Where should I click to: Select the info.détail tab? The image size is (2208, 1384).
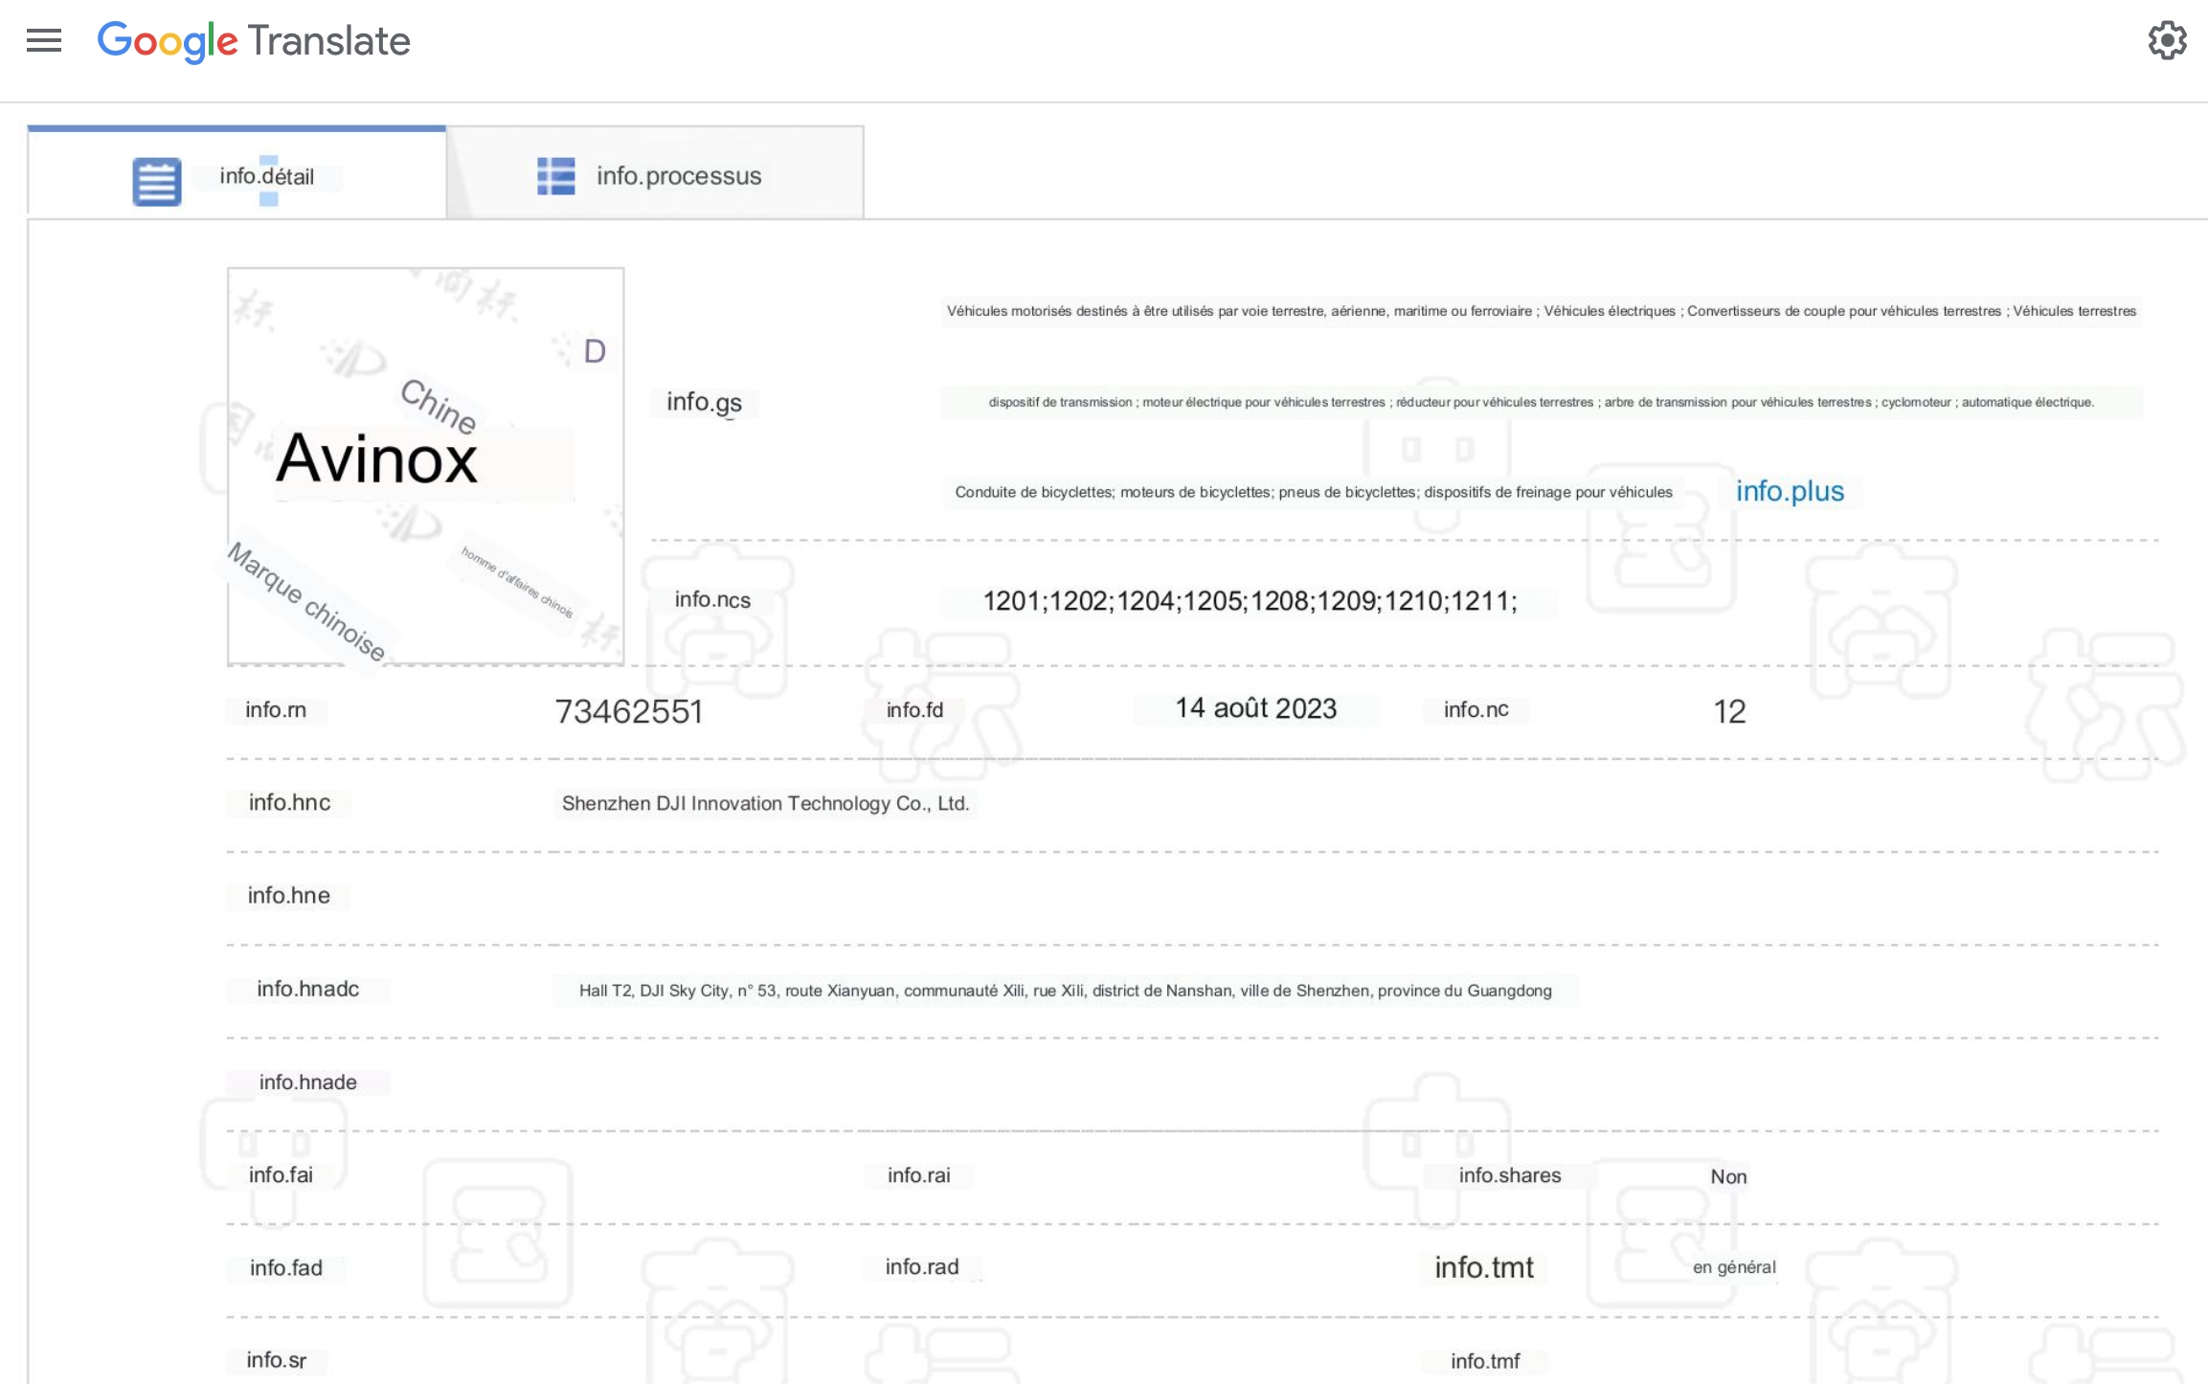coord(237,173)
